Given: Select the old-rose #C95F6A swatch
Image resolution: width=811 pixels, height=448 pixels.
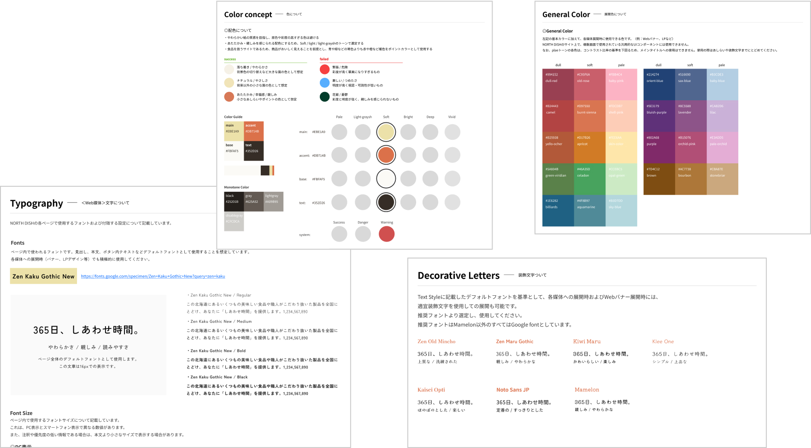Looking at the screenshot, I should click(x=590, y=85).
